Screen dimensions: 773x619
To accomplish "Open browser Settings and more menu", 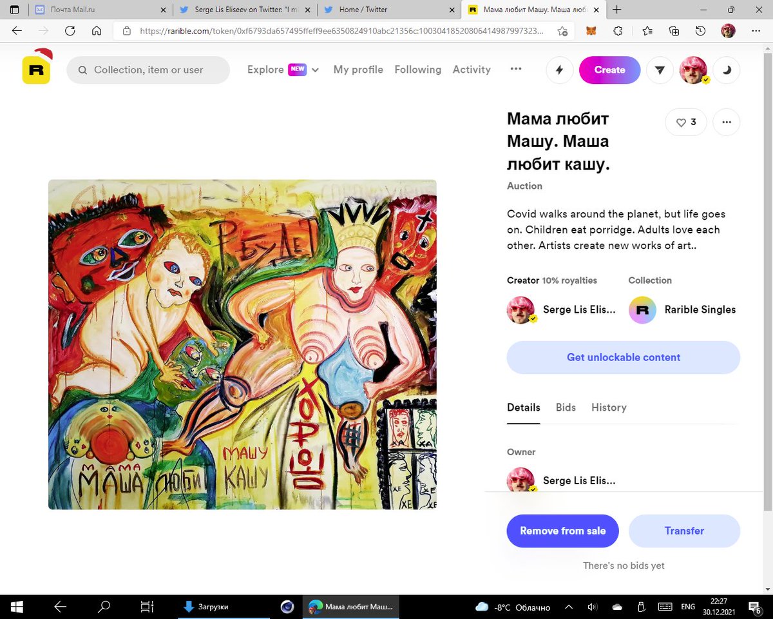I will pyautogui.click(x=756, y=30).
